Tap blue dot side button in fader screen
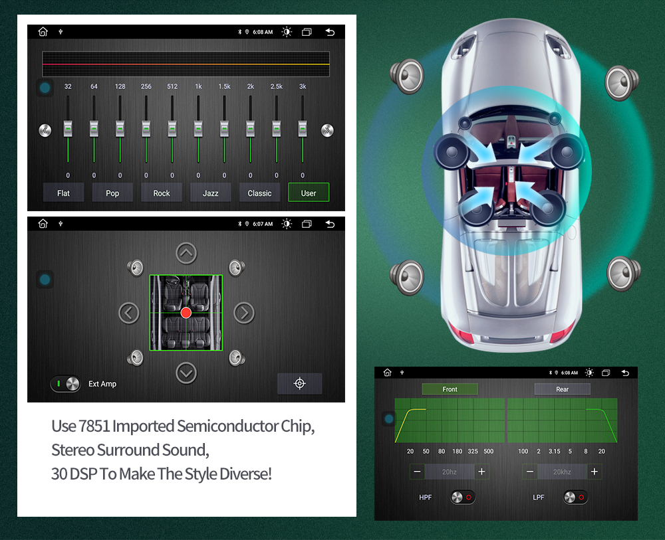Image resolution: width=665 pixels, height=540 pixels. click(45, 280)
